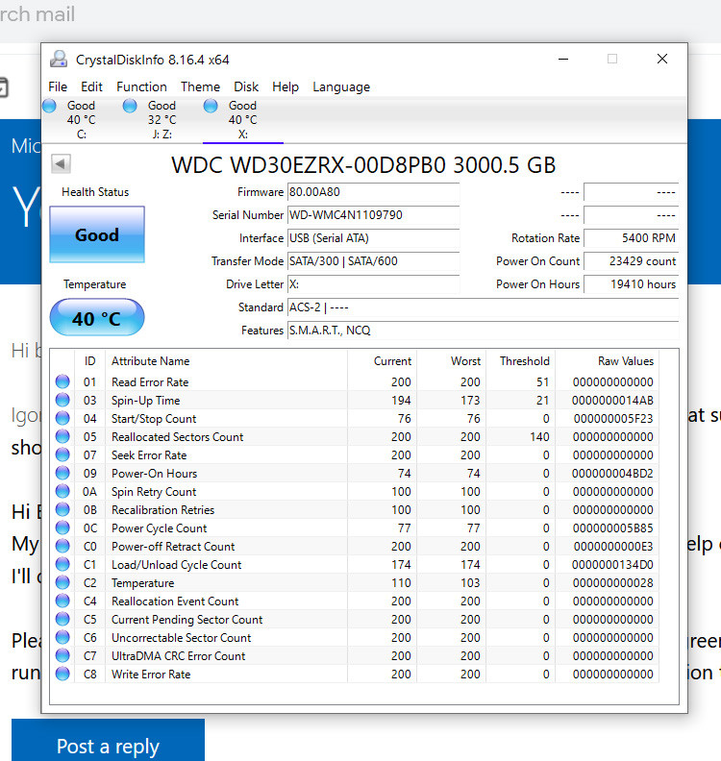Click the Transfer Mode field
721x761 pixels.
373,261
